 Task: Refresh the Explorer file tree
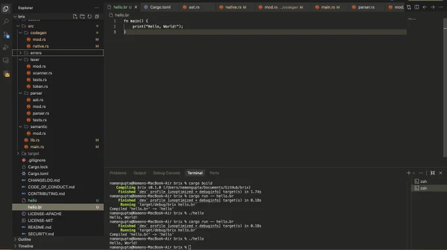tap(89, 16)
